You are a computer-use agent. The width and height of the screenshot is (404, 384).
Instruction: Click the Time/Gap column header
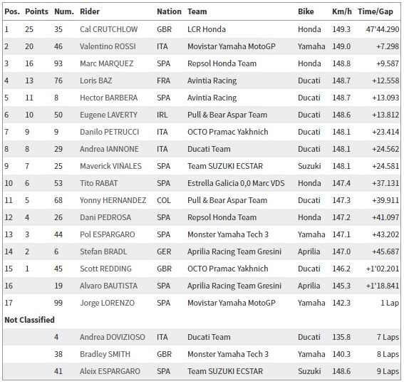pyautogui.click(x=375, y=11)
